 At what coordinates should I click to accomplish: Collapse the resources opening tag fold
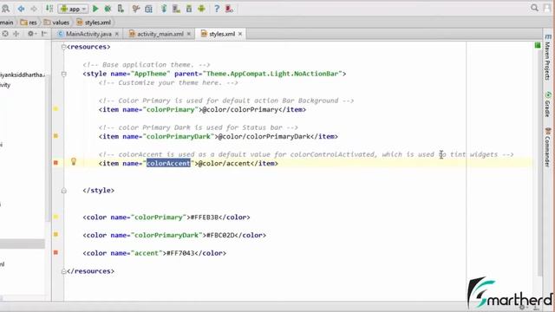click(63, 47)
